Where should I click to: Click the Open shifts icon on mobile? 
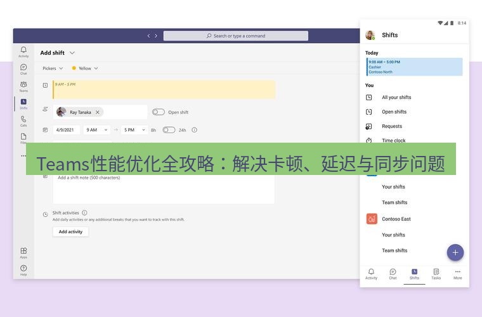click(x=369, y=112)
